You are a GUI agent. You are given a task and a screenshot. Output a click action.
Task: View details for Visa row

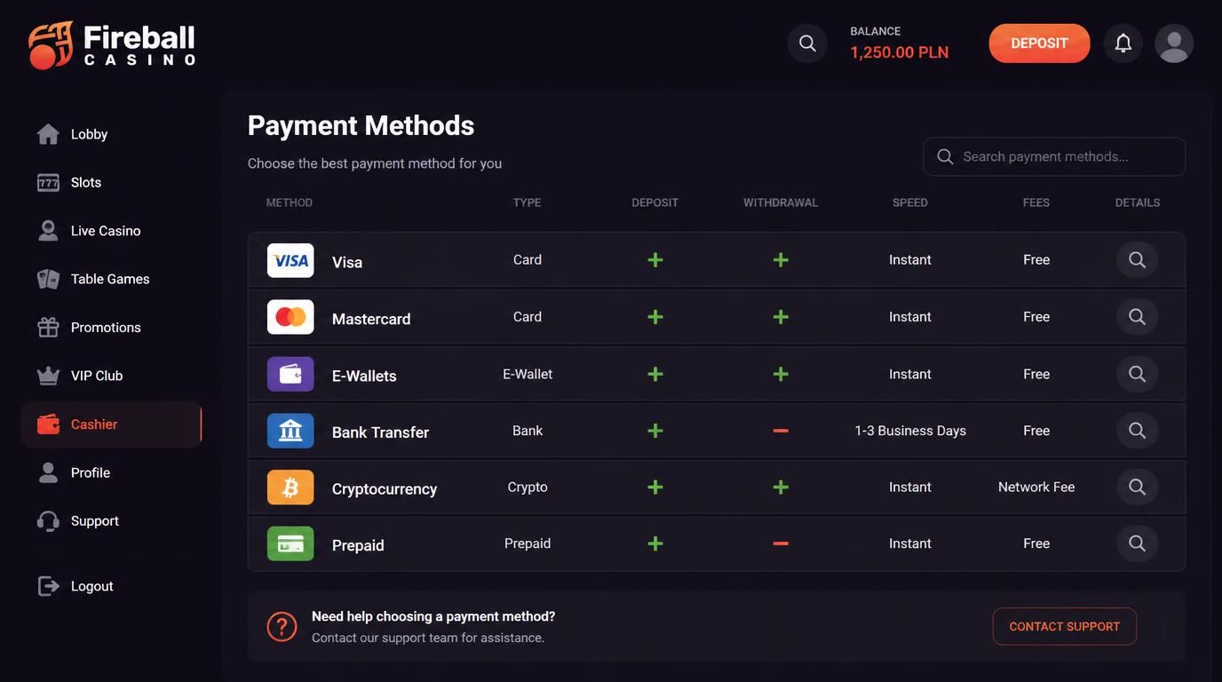point(1137,260)
